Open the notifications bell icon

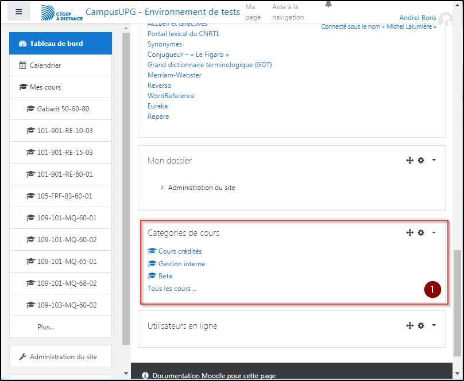(x=328, y=4)
